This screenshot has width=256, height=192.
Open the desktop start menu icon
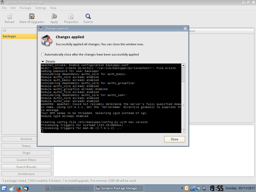(4, 188)
